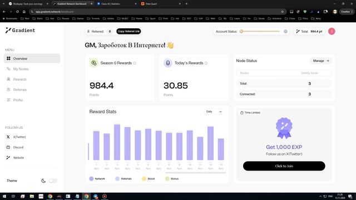Viewport: 356px width, 200px height.
Task: Click the Profile settings icon
Action: click(8, 100)
